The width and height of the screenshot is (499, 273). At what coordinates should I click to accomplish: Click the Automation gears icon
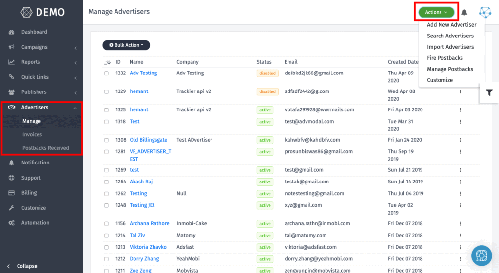(x=12, y=223)
